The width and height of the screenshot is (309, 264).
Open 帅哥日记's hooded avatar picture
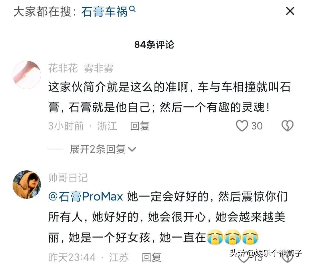[27, 184]
